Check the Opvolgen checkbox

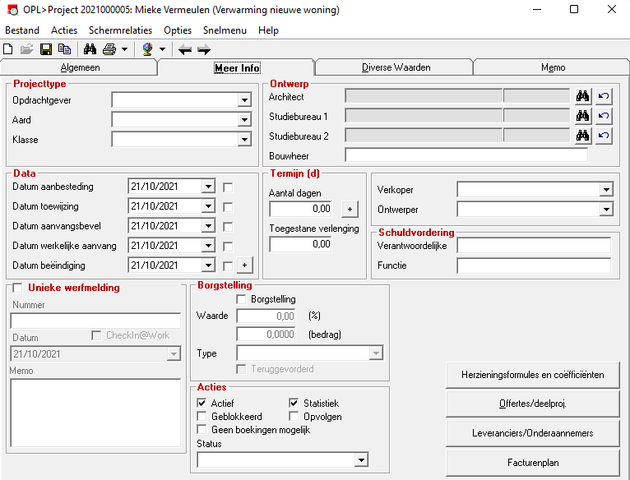[x=294, y=416]
